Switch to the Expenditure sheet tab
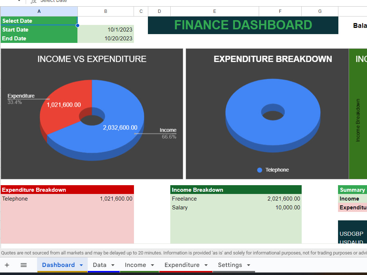 [182, 265]
